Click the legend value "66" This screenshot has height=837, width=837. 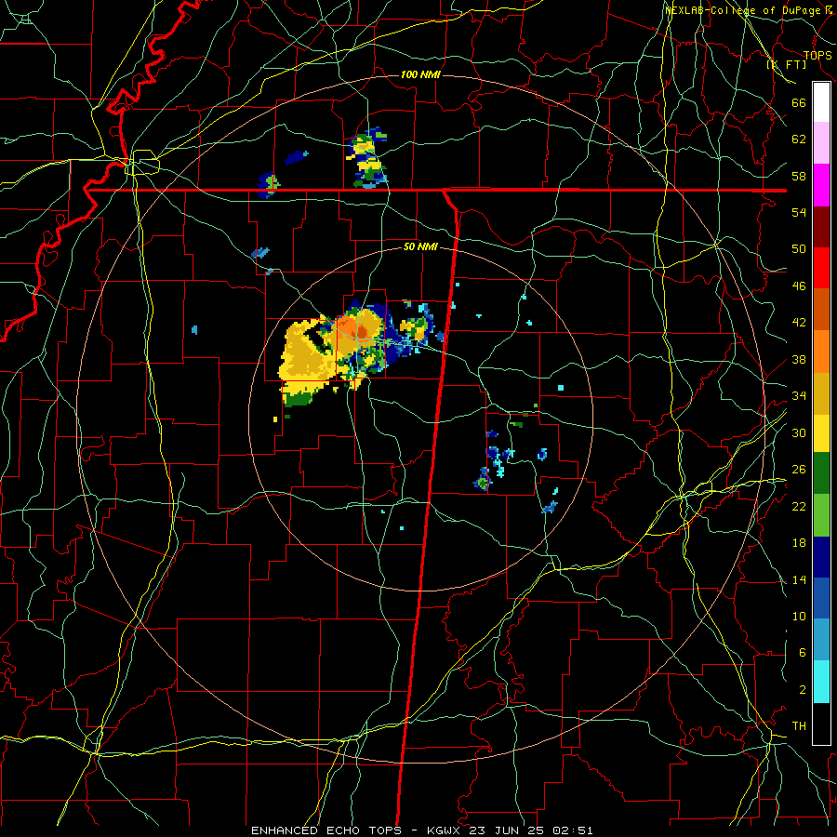coord(799,102)
